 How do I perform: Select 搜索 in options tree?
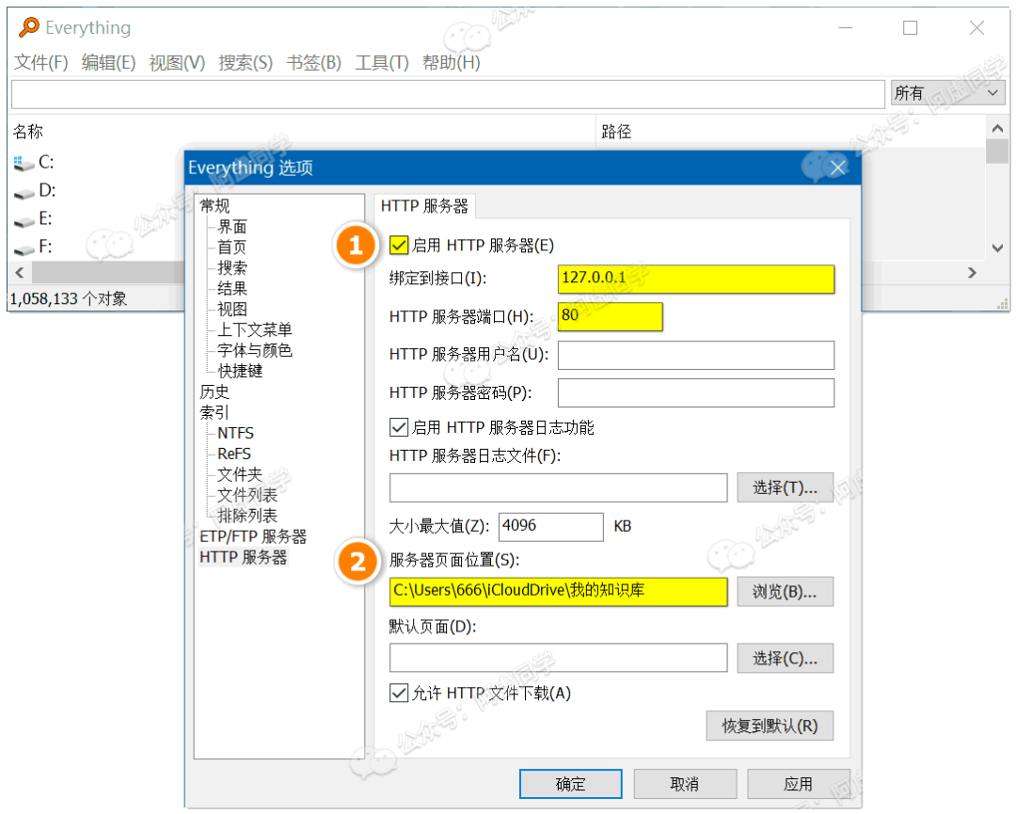(x=232, y=267)
